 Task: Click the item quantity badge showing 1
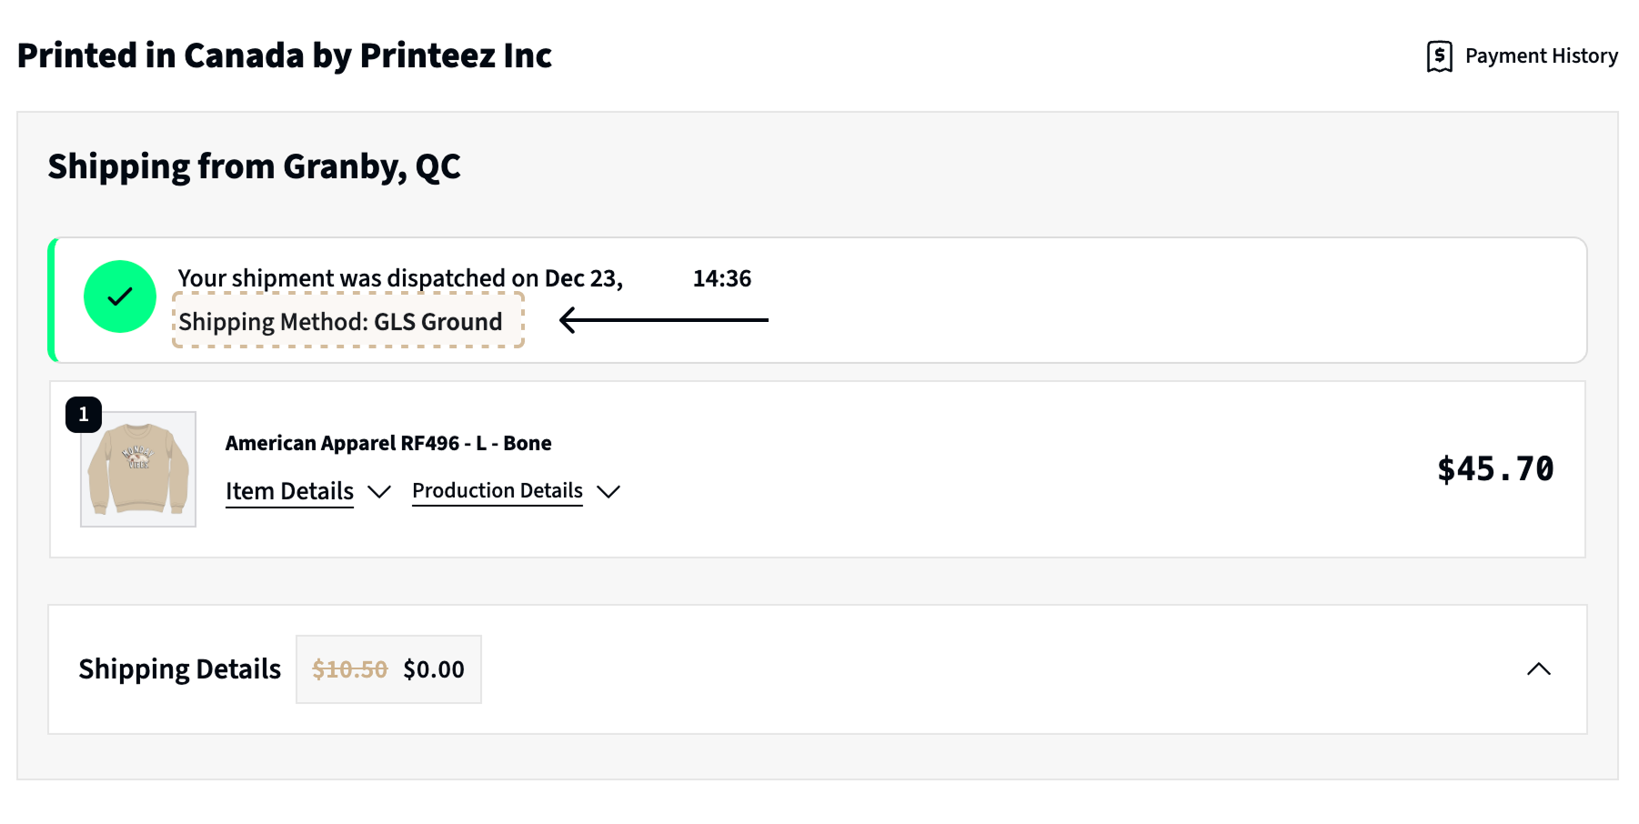tap(84, 415)
